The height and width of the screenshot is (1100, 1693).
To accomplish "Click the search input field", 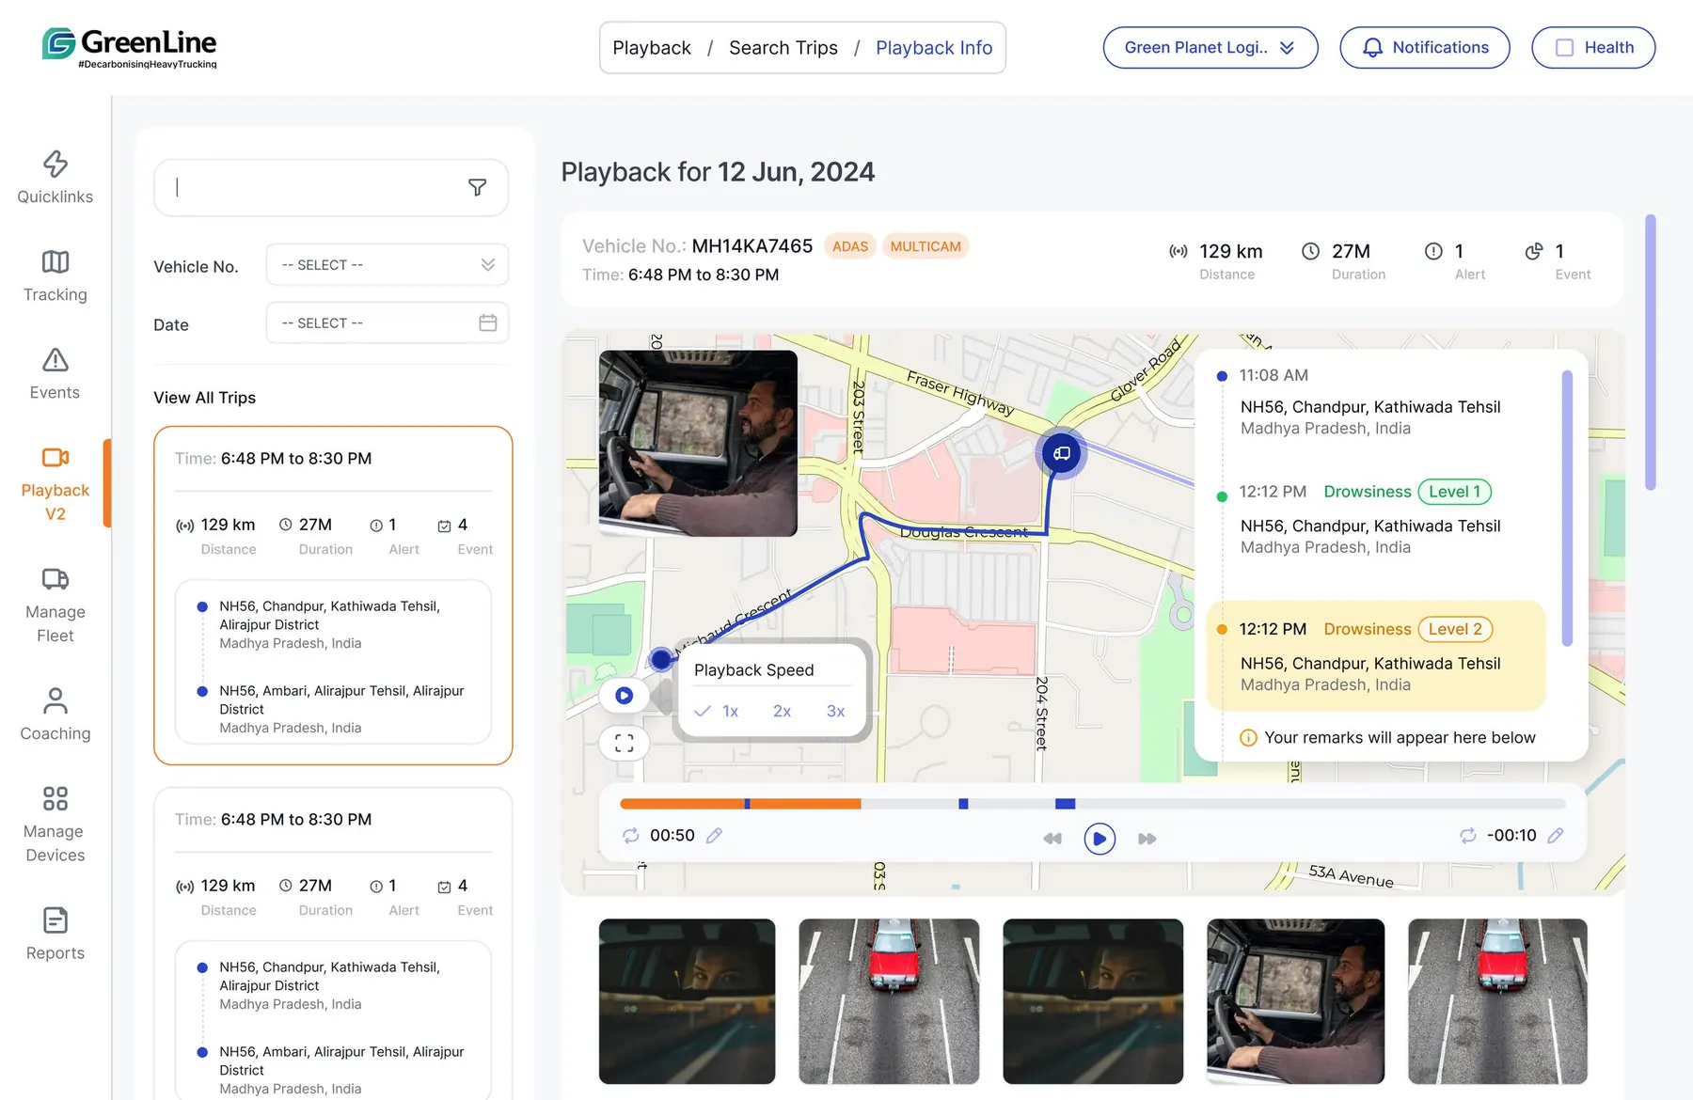I will coord(331,187).
